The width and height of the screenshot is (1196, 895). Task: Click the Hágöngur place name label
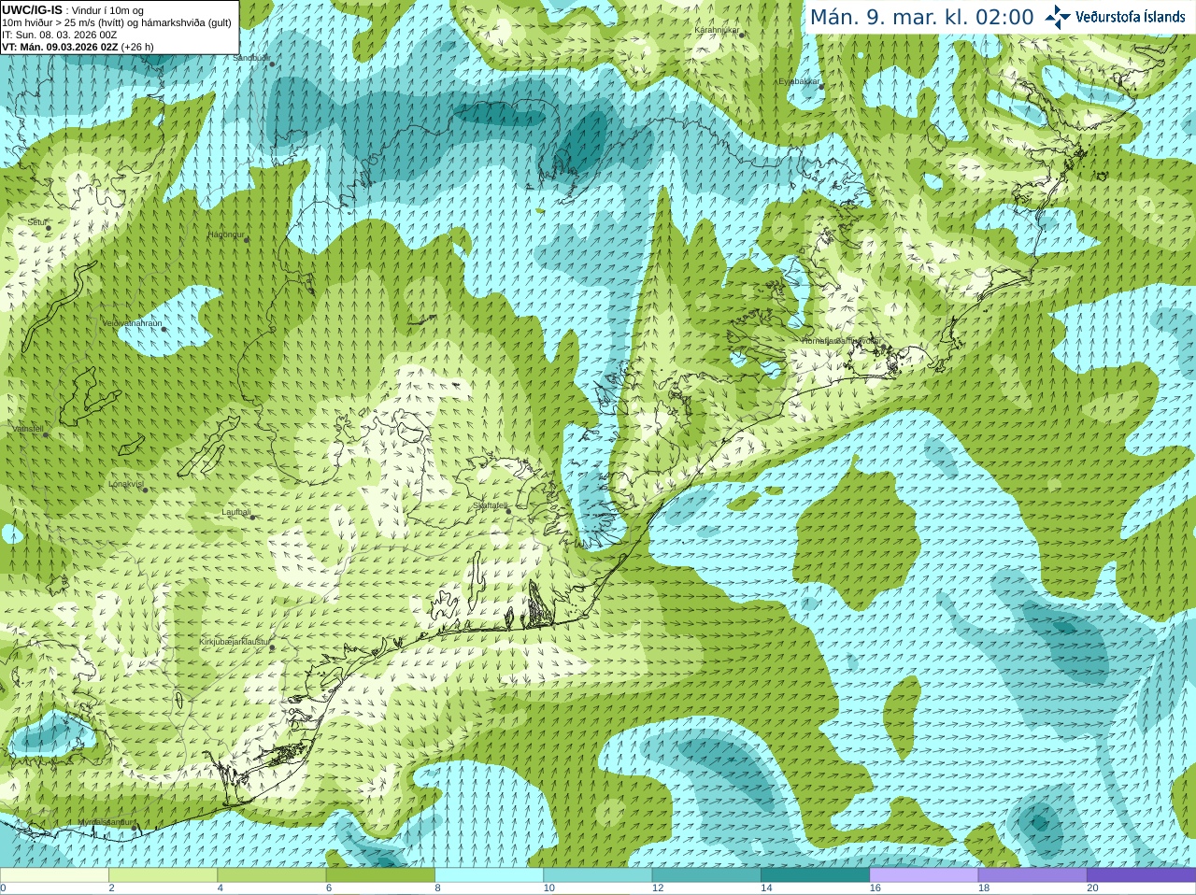(x=226, y=234)
